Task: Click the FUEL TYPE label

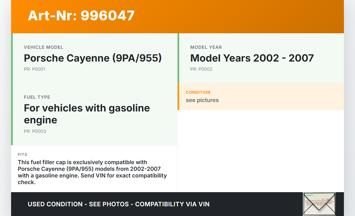Action: coord(37,97)
